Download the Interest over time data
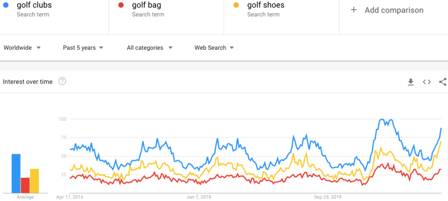 [x=410, y=82]
